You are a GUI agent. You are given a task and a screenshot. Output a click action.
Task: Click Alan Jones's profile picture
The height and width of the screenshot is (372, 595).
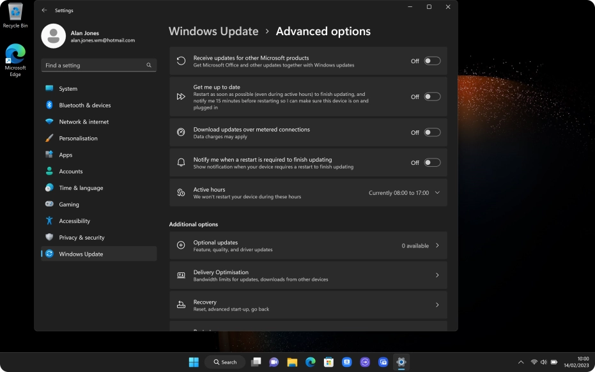point(53,36)
